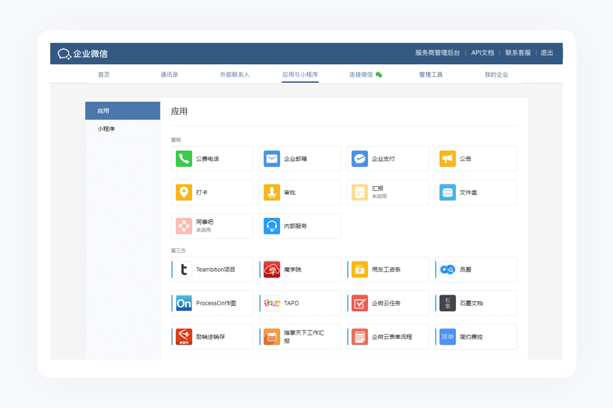Click the 公费电话 label
Image resolution: width=613 pixels, height=408 pixels.
tap(208, 159)
